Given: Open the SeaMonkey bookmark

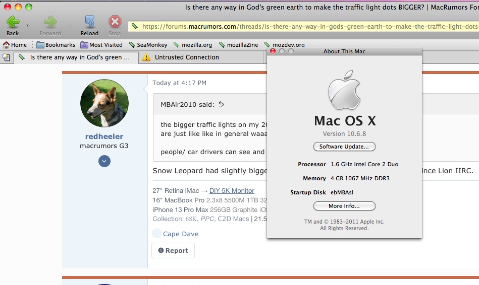Looking at the screenshot, I should pyautogui.click(x=148, y=45).
